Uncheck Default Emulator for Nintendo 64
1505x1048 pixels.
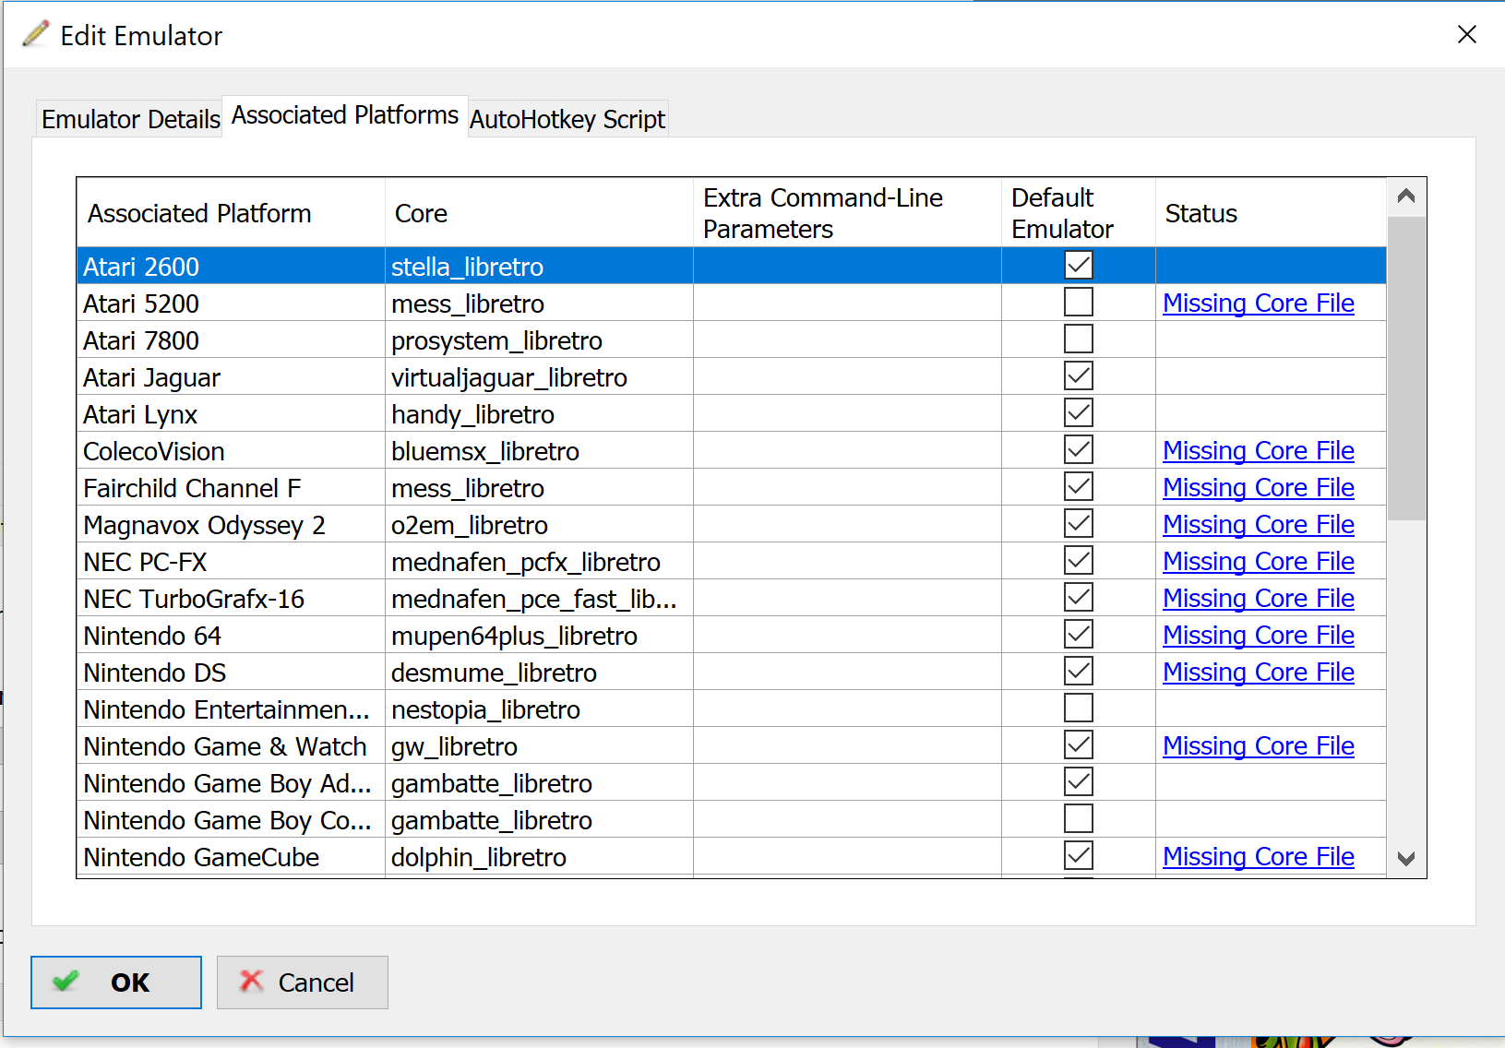[1079, 635]
